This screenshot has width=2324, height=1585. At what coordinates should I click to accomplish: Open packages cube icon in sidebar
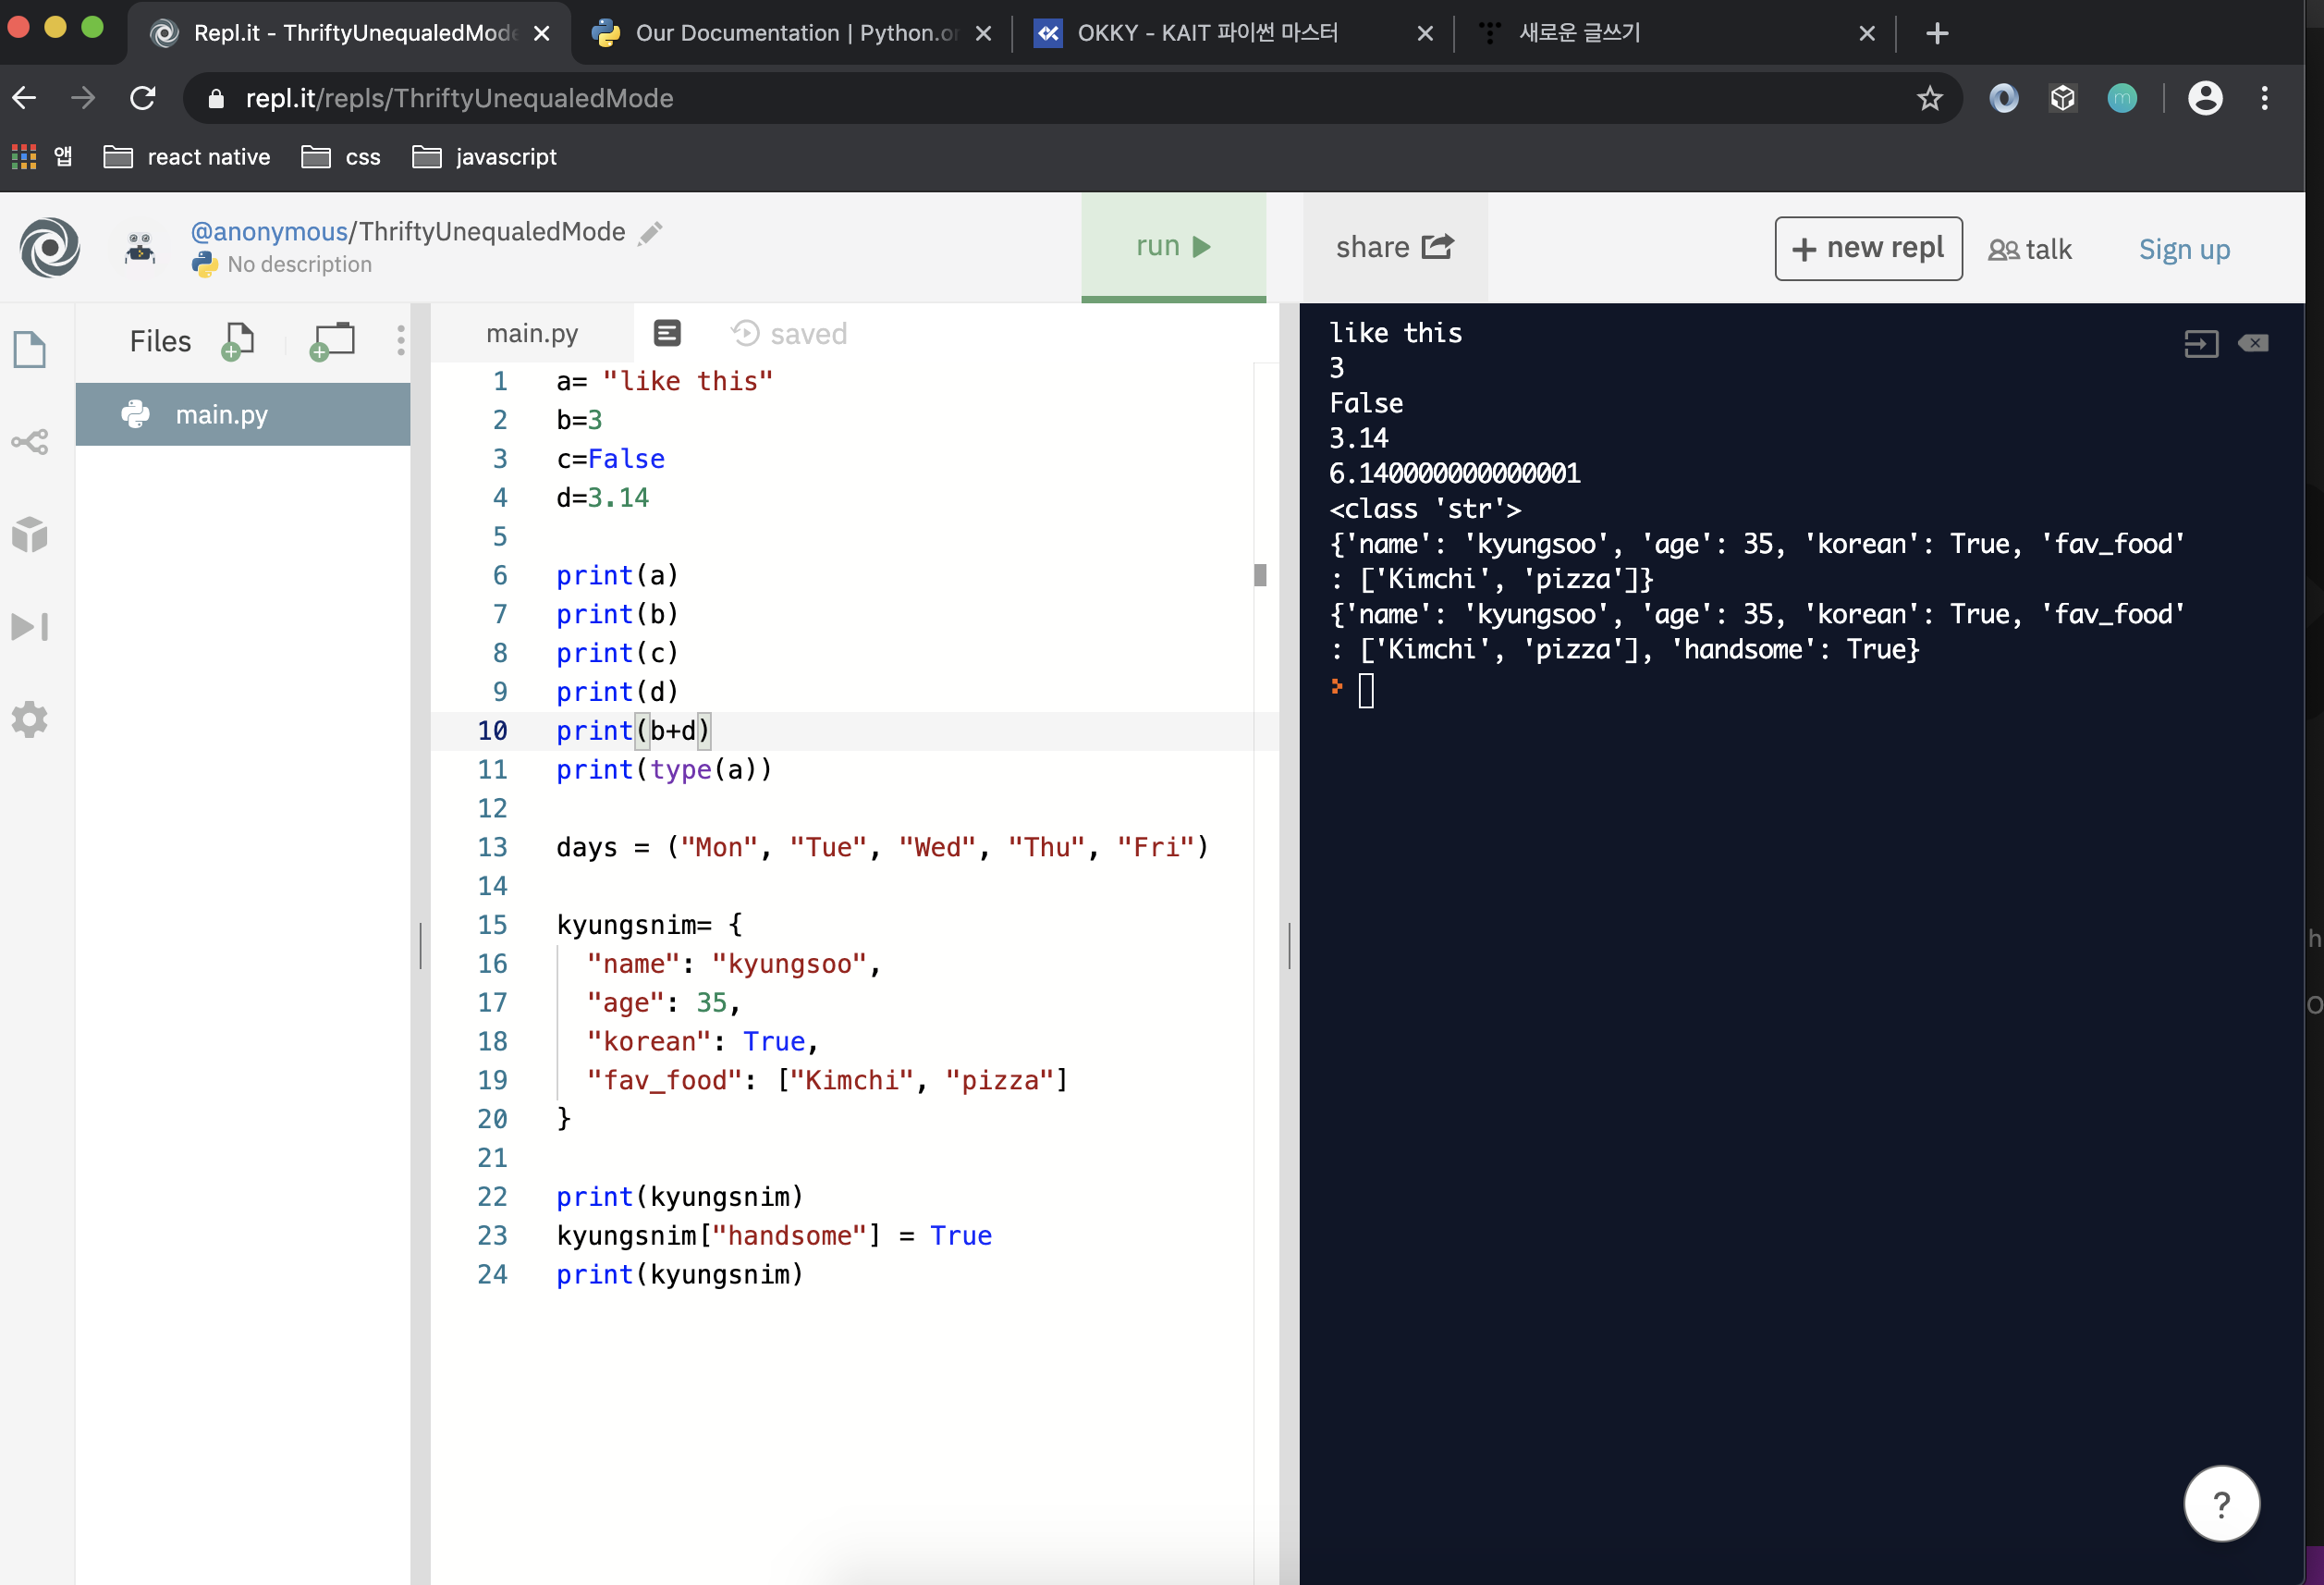tap(30, 534)
